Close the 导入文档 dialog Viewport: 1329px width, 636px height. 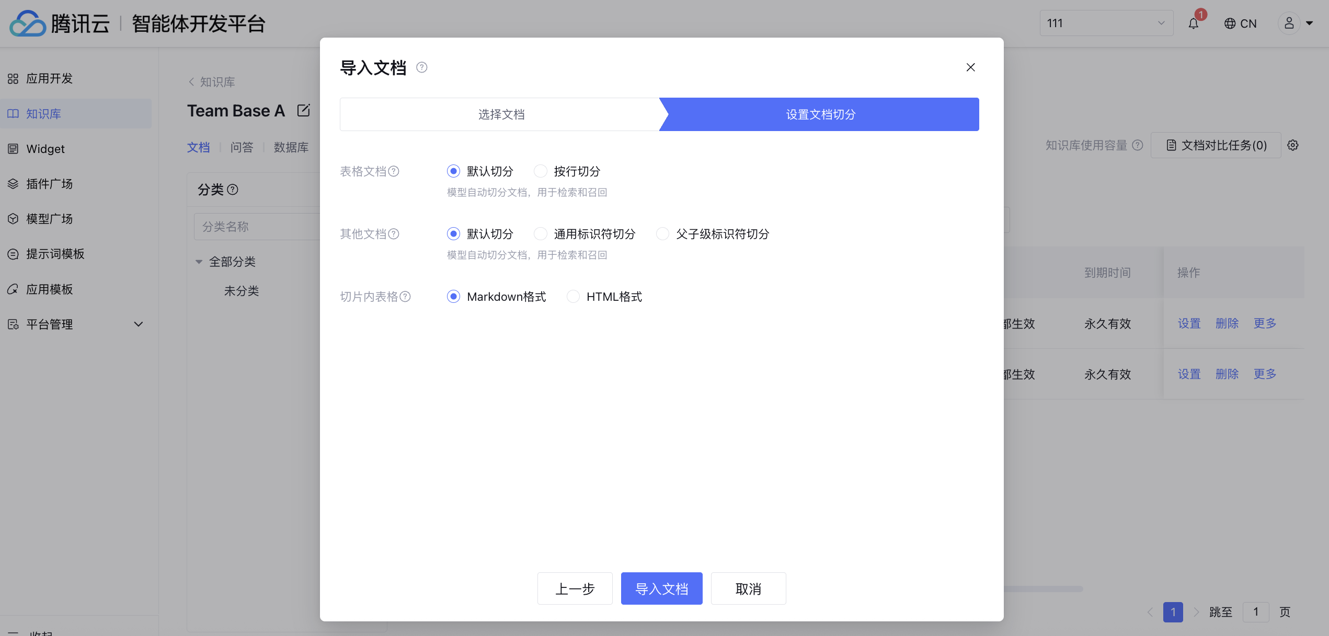(970, 67)
